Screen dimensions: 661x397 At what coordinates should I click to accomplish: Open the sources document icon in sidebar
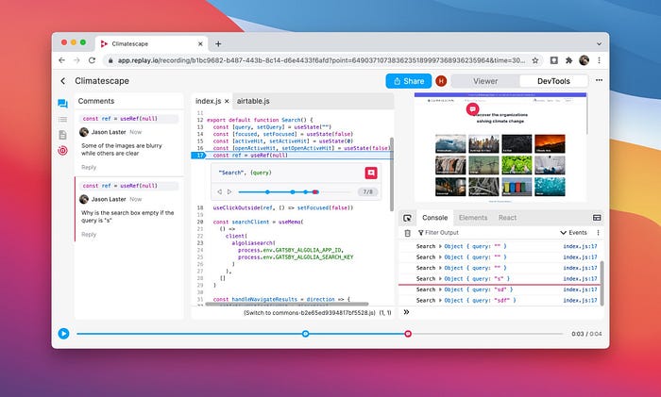point(62,135)
